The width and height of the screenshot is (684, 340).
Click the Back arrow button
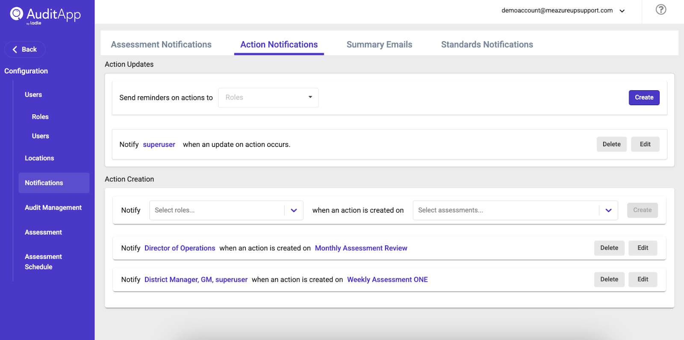pos(25,50)
